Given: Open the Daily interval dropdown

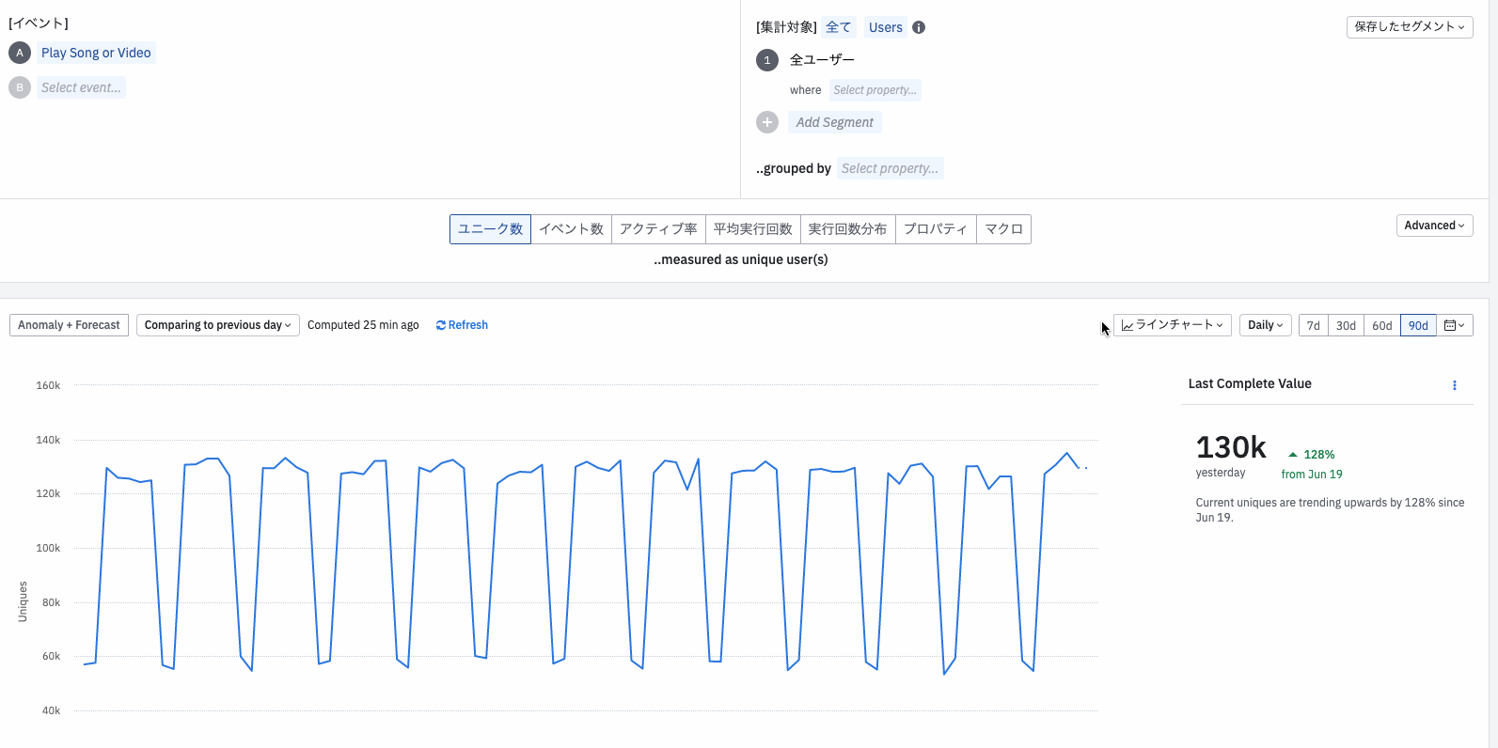Looking at the screenshot, I should (1265, 325).
